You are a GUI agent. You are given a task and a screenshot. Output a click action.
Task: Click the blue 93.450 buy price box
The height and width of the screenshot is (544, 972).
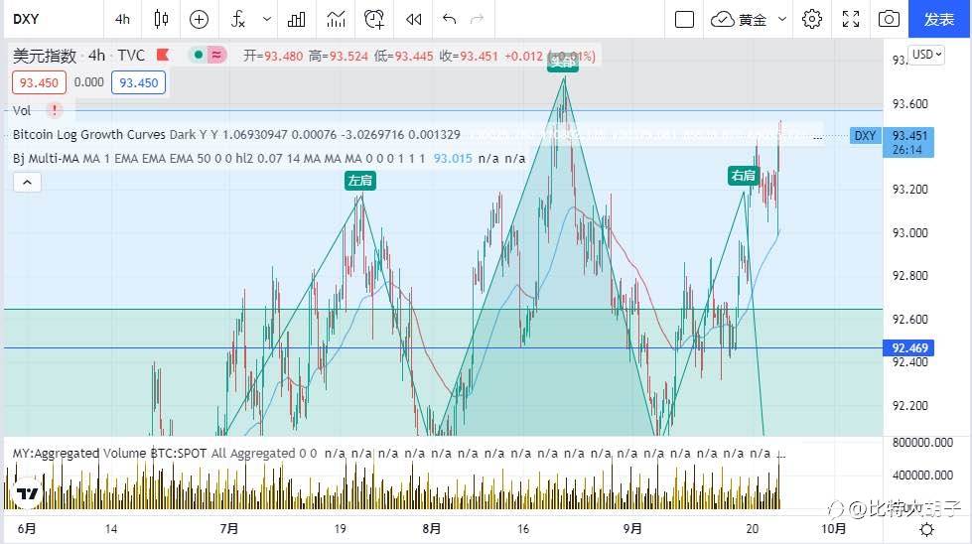138,82
